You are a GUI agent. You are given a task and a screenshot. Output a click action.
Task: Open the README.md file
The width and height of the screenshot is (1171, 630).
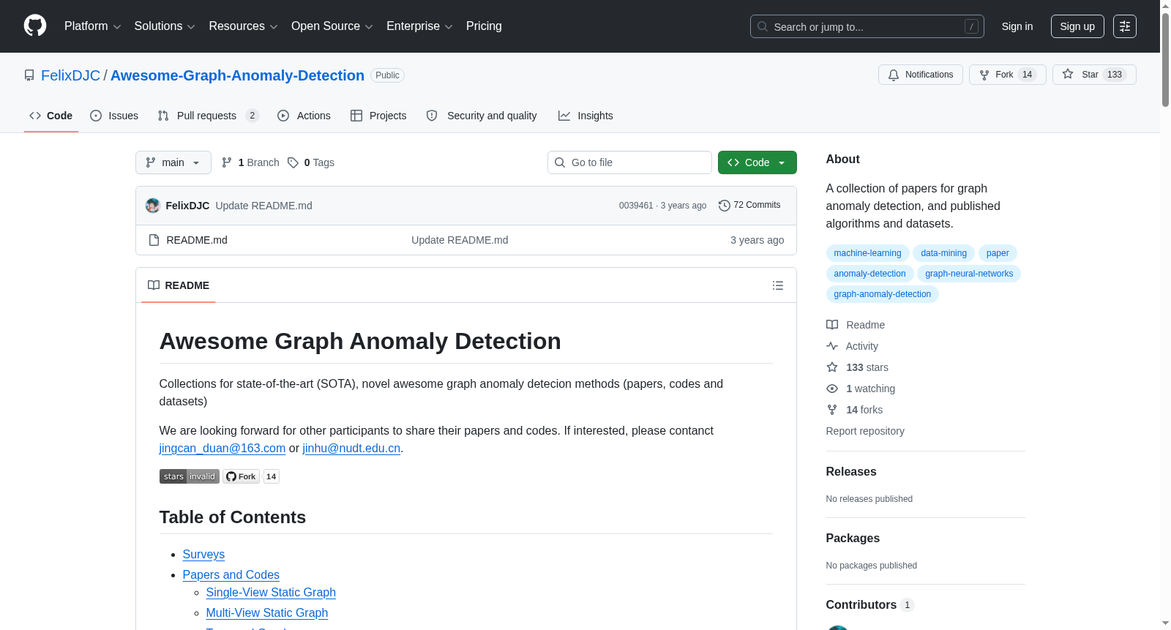pos(197,240)
